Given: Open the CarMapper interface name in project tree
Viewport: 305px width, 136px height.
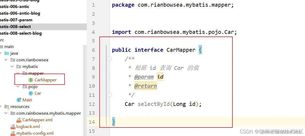Looking at the screenshot, I should click(x=46, y=80).
